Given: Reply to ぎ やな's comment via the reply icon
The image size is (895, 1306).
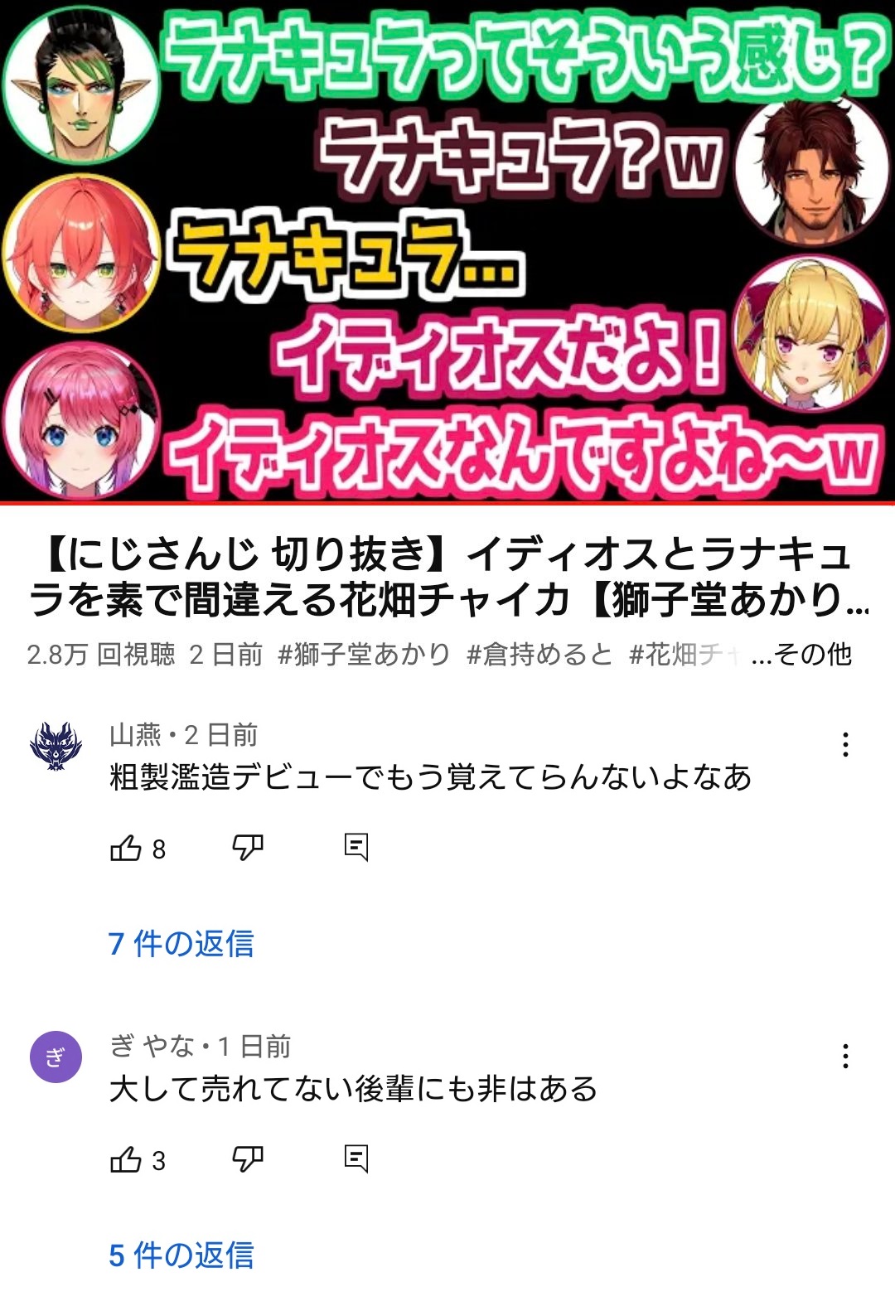Looking at the screenshot, I should [356, 1158].
